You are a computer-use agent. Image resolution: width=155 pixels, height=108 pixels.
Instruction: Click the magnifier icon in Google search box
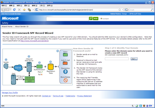(152, 10)
